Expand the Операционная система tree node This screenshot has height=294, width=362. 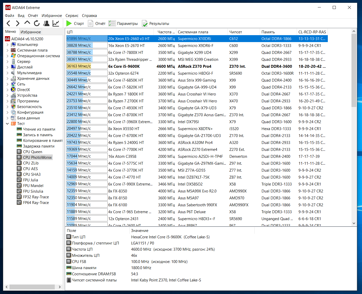point(7,56)
